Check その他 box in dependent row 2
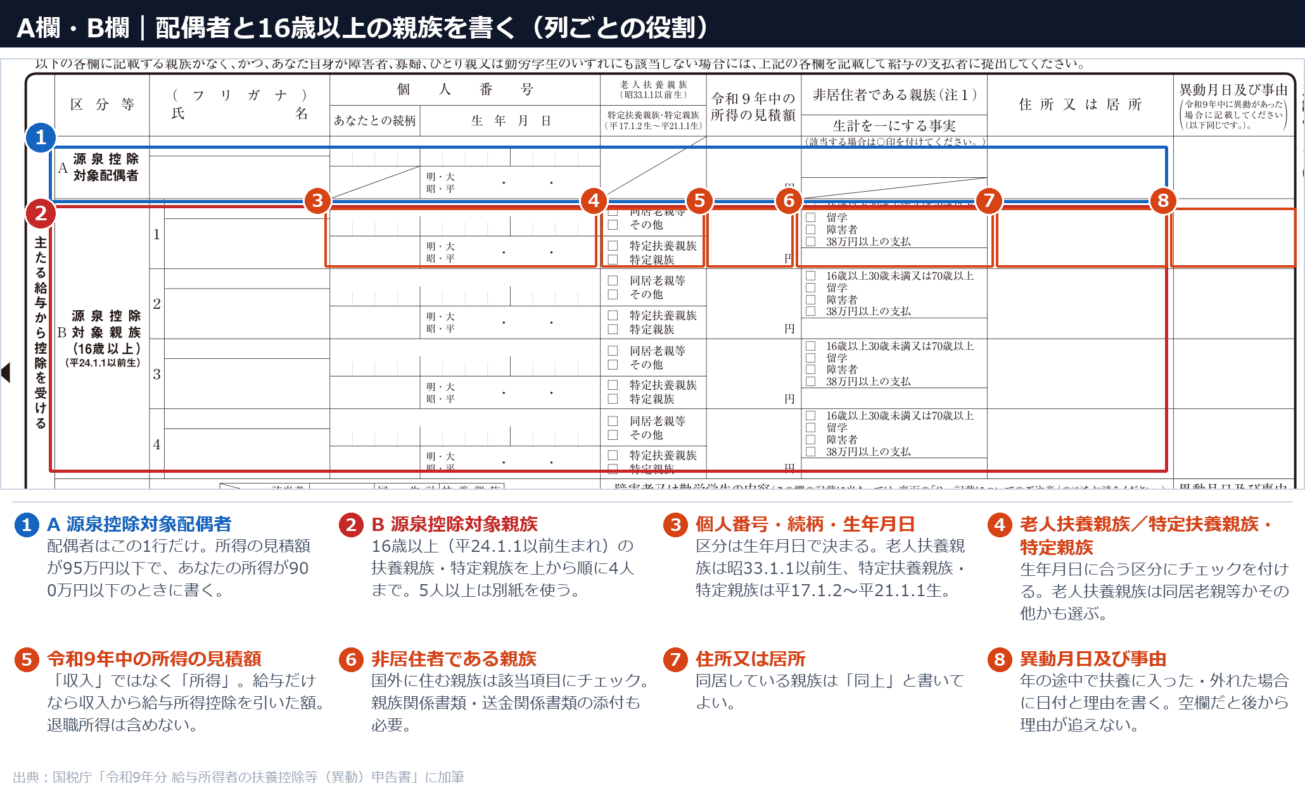The width and height of the screenshot is (1305, 793). (613, 294)
